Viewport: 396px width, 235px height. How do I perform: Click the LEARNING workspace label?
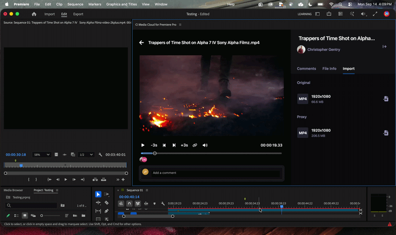pyautogui.click(x=304, y=14)
